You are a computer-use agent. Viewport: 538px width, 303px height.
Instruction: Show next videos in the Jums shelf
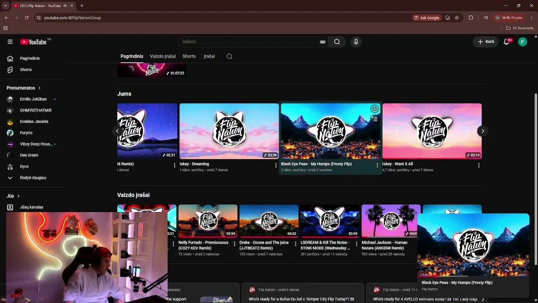point(483,131)
